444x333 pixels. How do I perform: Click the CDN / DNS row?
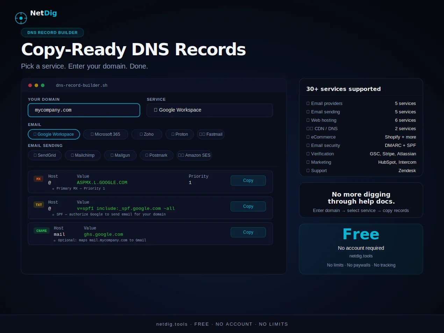tap(361, 129)
